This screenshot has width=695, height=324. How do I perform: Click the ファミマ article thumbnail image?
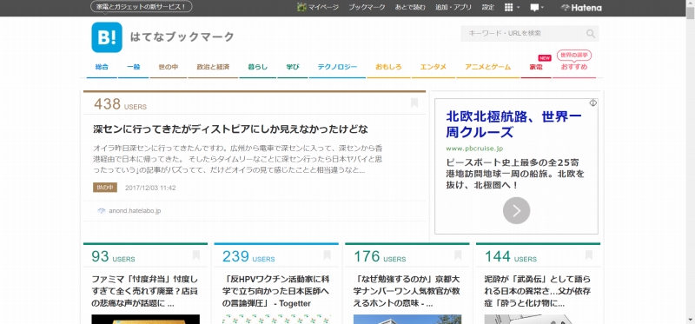(145, 320)
